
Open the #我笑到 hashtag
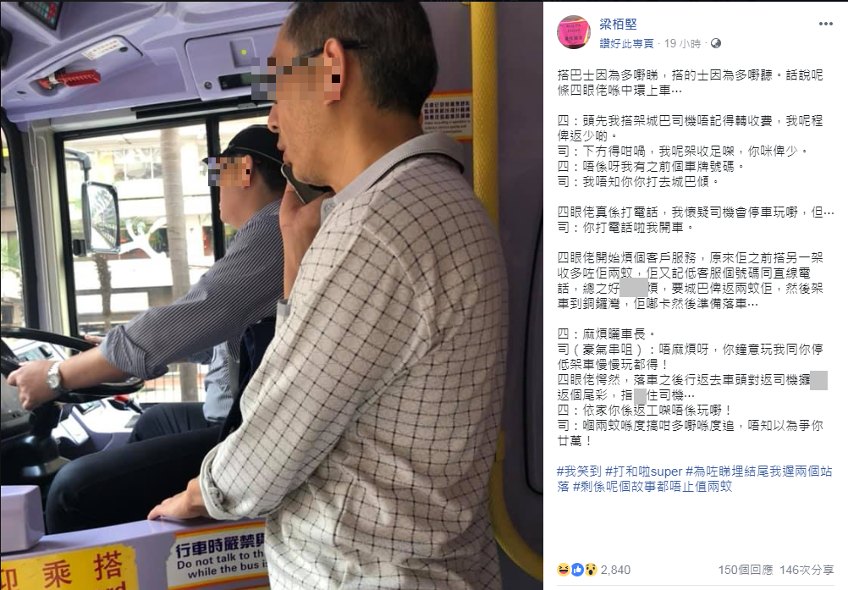579,471
